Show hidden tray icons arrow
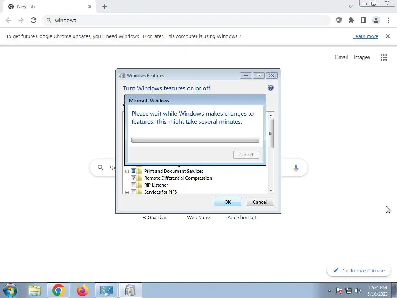The image size is (397, 298). pyautogui.click(x=330, y=291)
